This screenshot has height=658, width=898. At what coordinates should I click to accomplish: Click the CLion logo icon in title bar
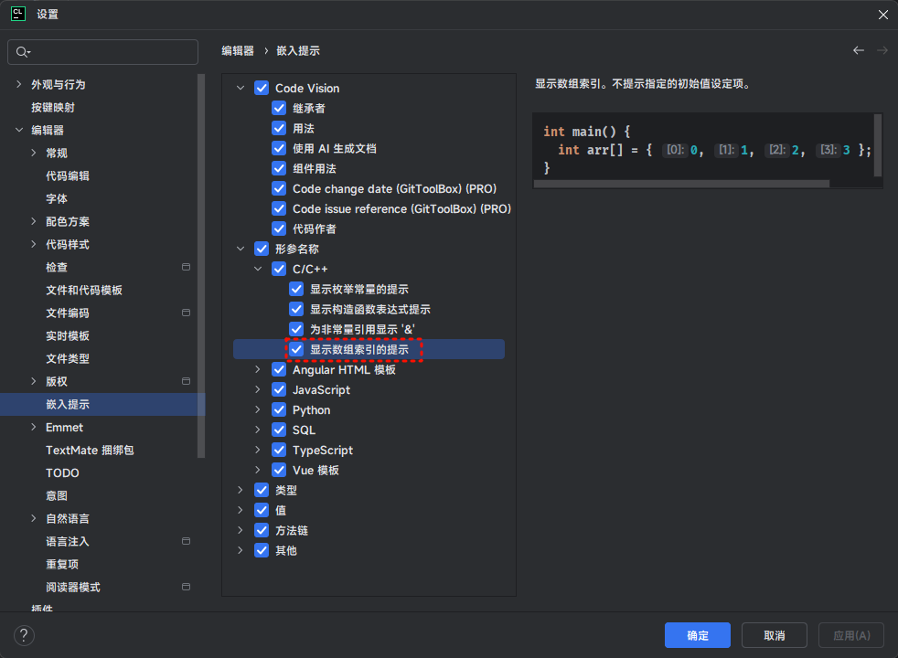point(17,14)
